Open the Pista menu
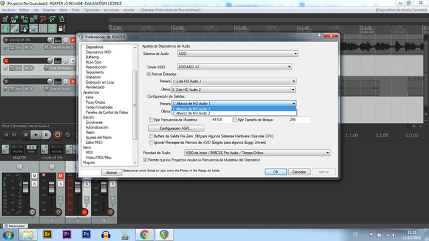Image resolution: width=429 pixels, height=241 pixels. coord(75,10)
